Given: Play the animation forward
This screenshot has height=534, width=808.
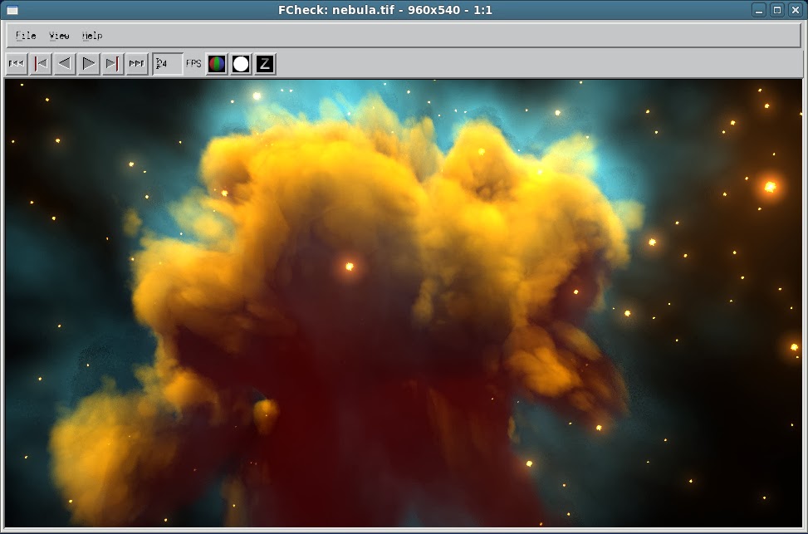Looking at the screenshot, I should 89,64.
